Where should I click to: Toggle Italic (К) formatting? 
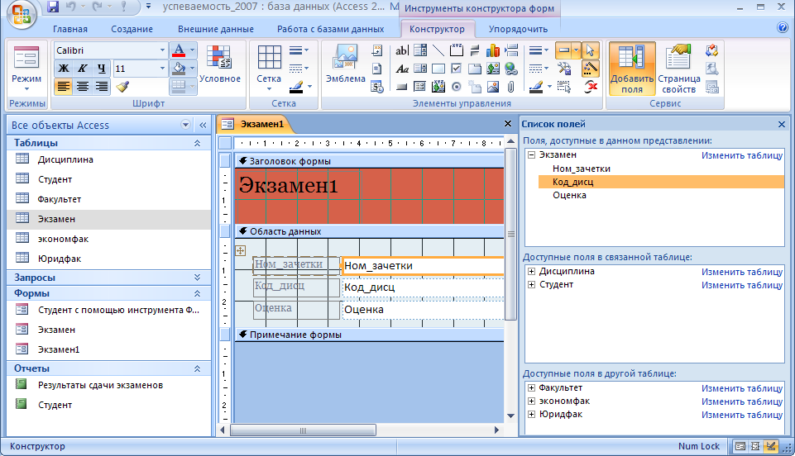point(83,69)
